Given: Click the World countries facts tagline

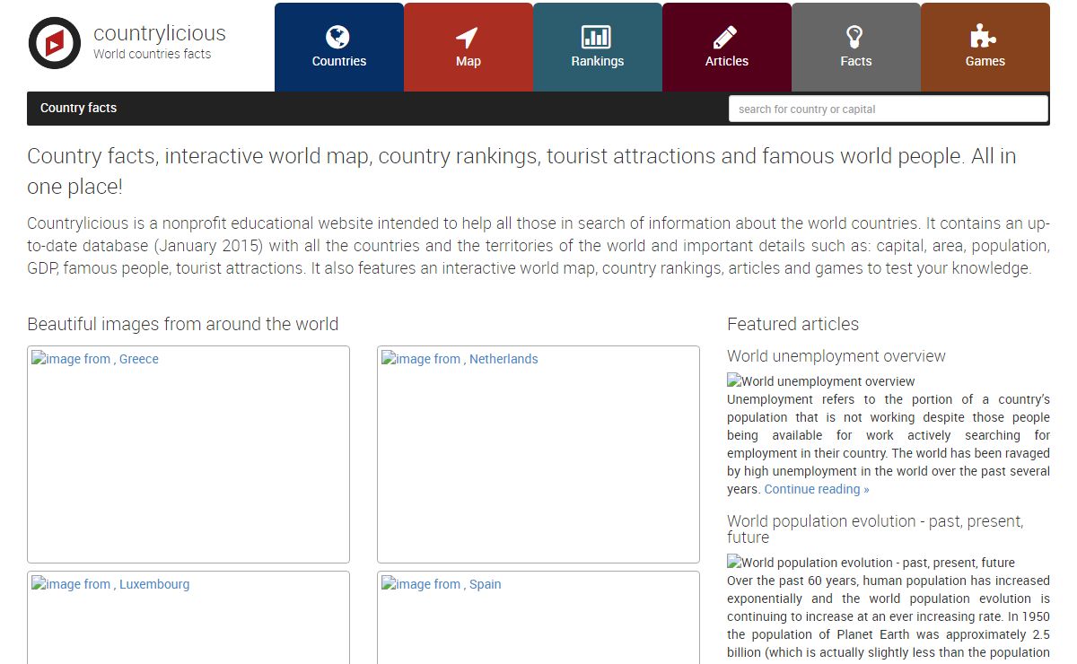Looking at the screenshot, I should [x=153, y=54].
